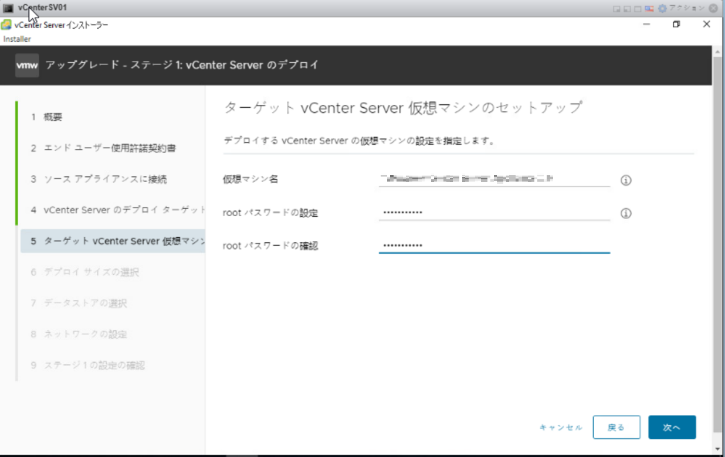Go to step 1 概要
Screen dimensions: 725x457
coord(53,117)
